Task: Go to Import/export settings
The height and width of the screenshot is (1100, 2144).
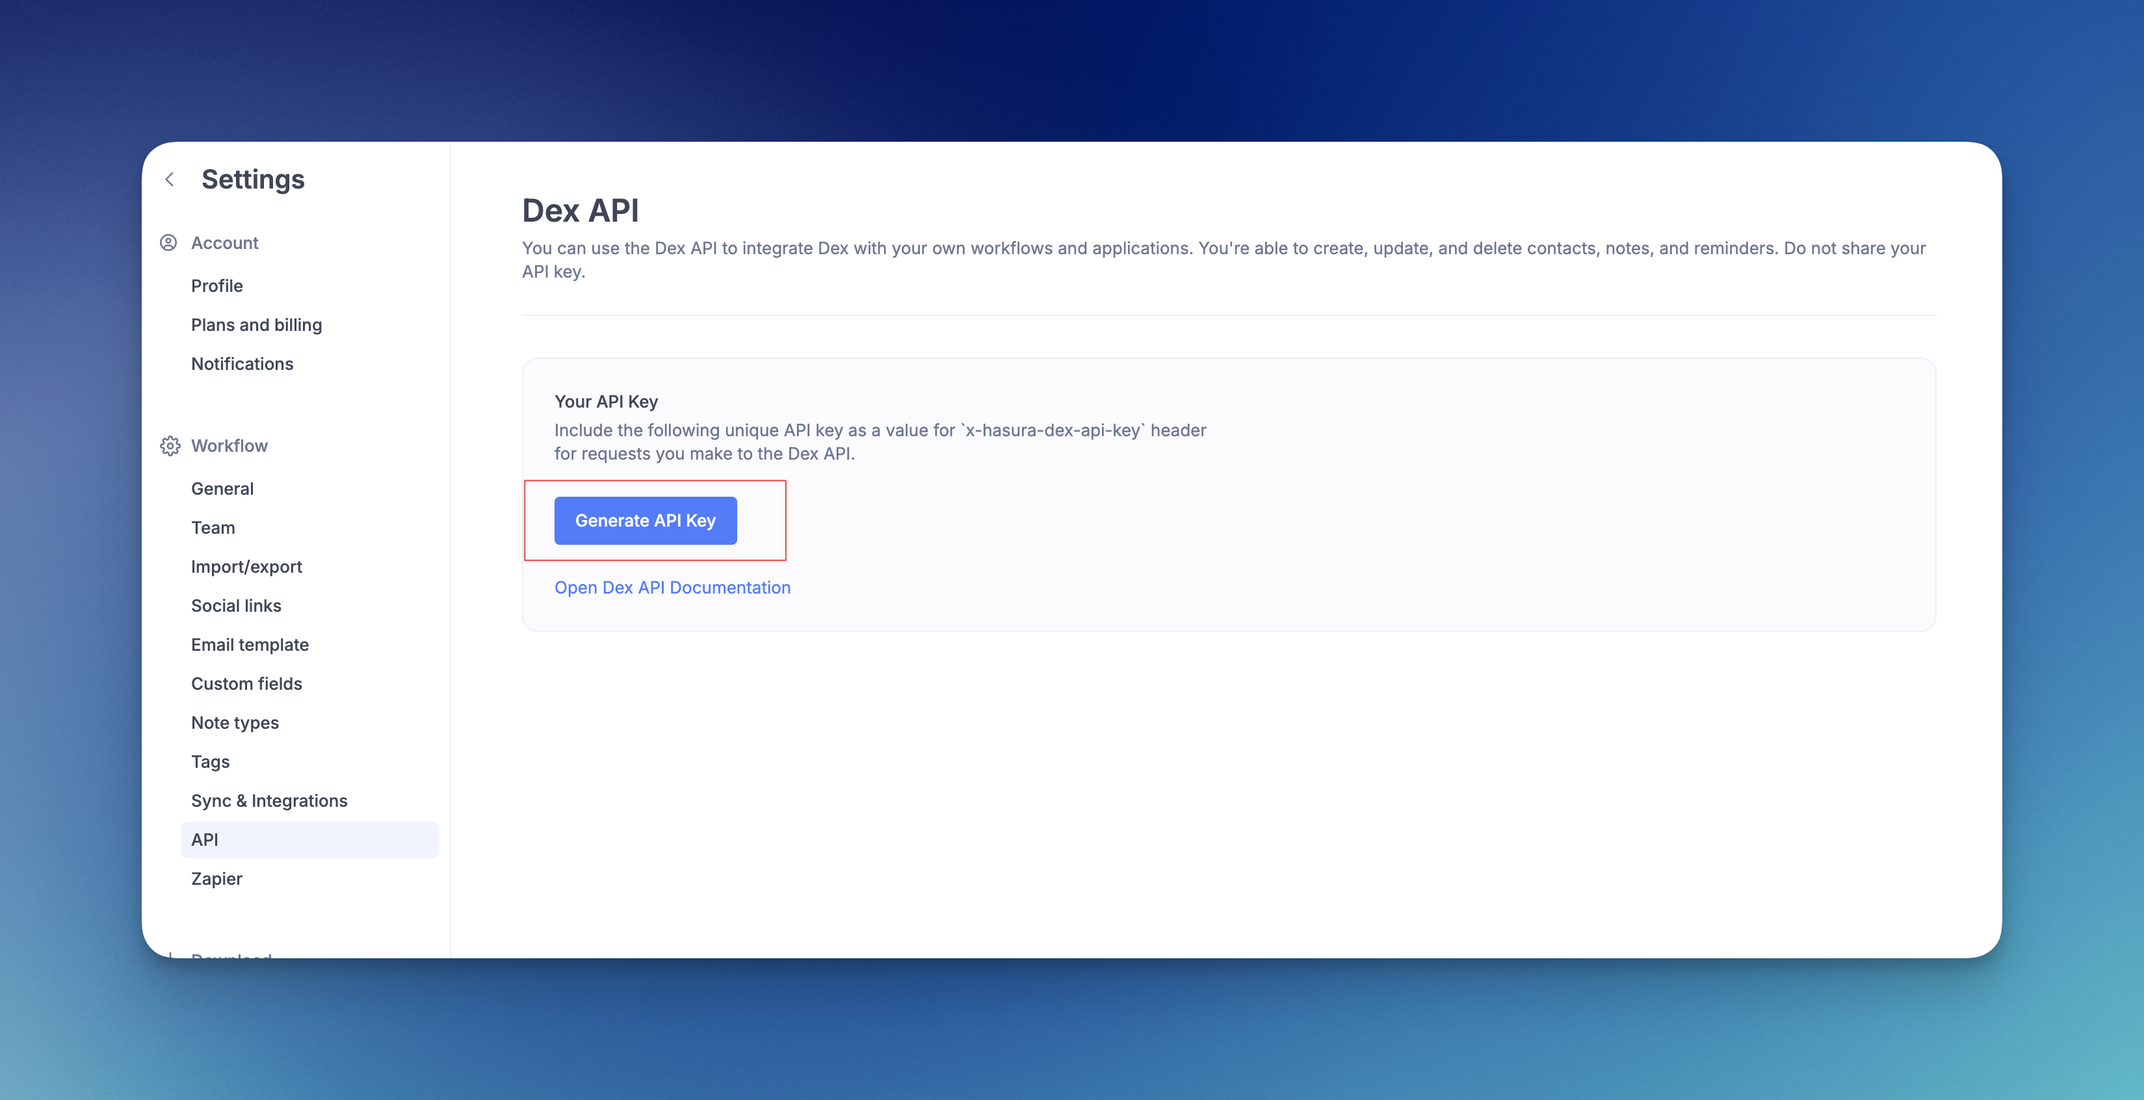Action: 246,567
